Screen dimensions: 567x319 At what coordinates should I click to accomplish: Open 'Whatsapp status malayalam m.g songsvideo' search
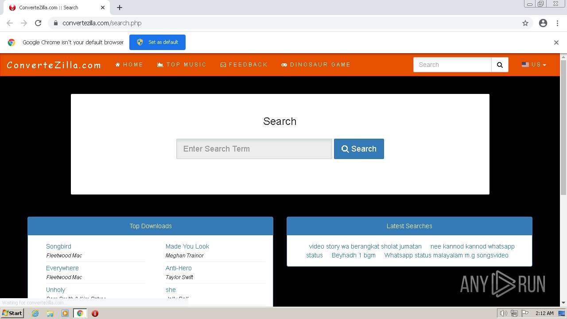[x=447, y=255]
